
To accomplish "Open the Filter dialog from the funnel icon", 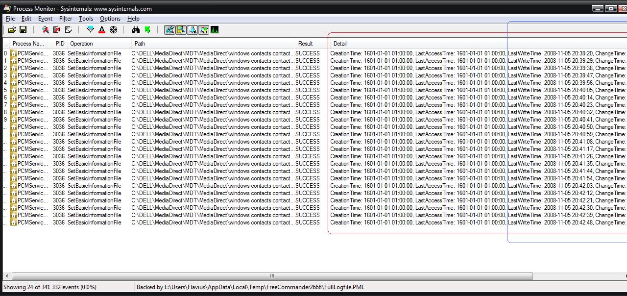I will click(x=91, y=30).
